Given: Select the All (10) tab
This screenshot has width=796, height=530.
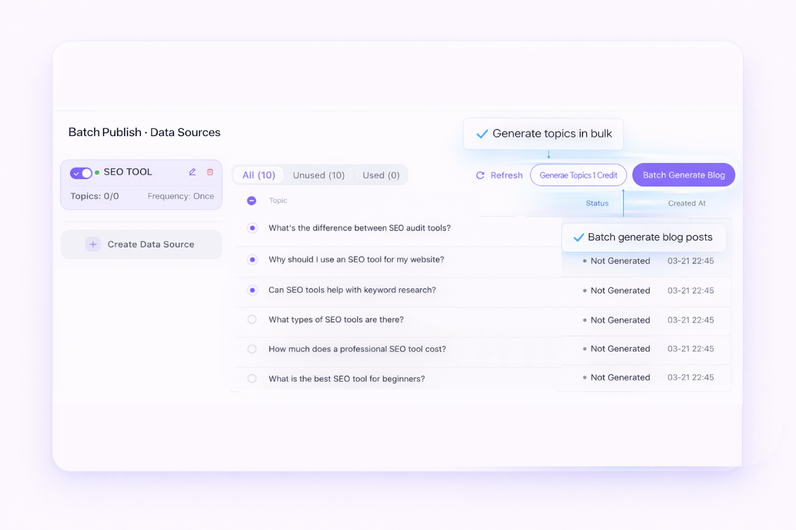Looking at the screenshot, I should click(x=258, y=175).
